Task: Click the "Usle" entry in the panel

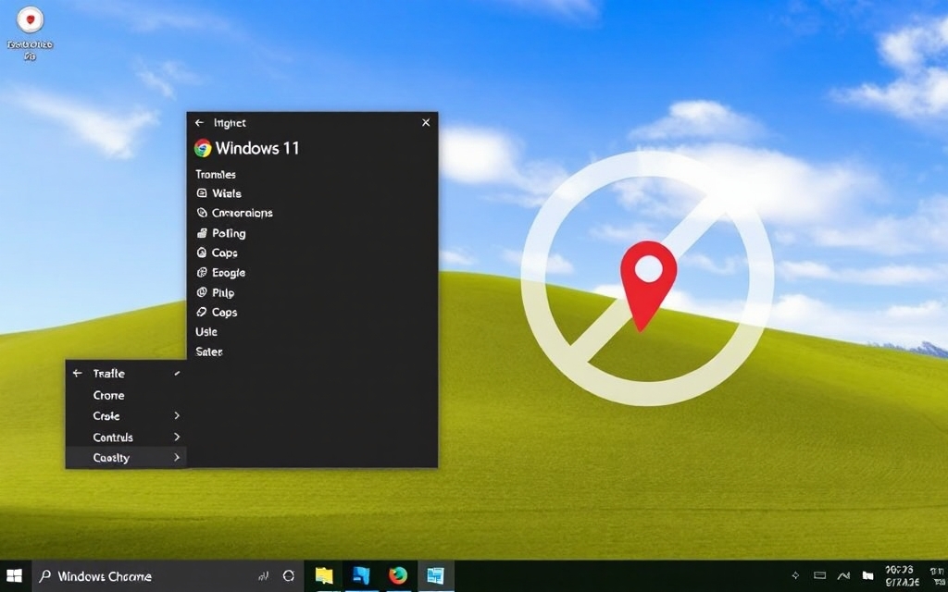Action: [206, 332]
